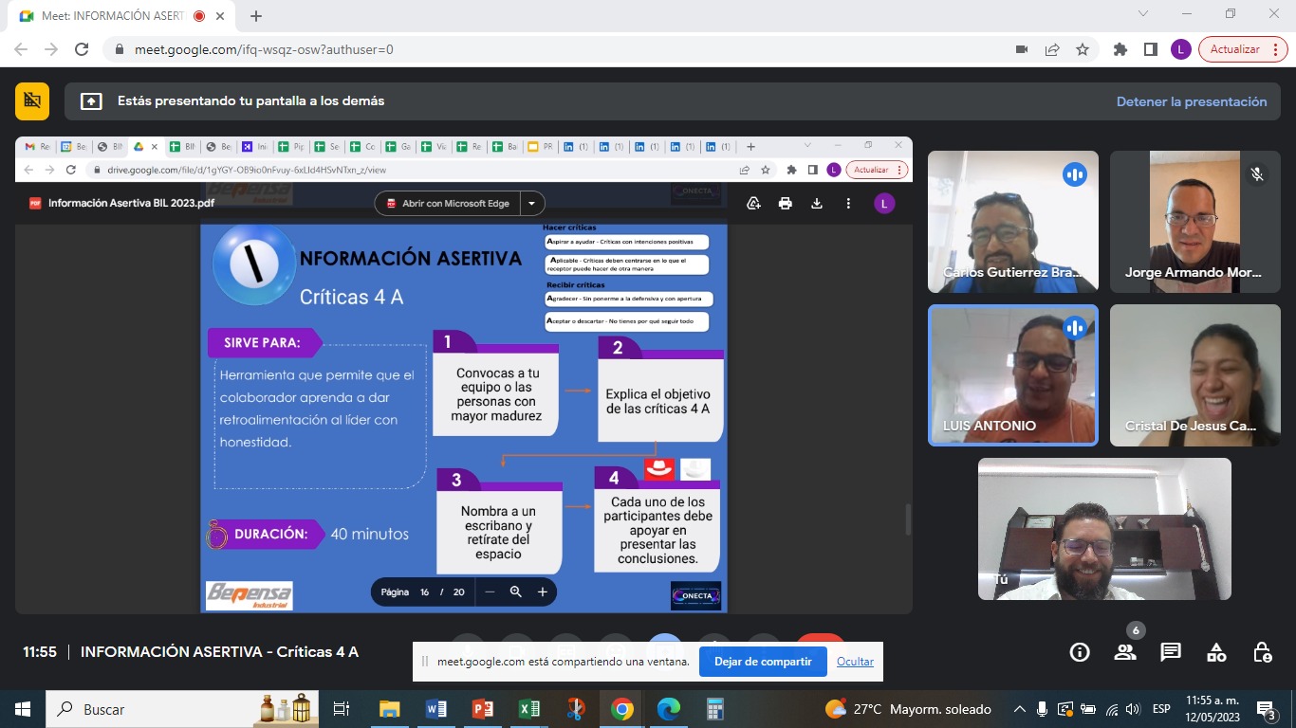Image resolution: width=1296 pixels, height=728 pixels.
Task: Click Cristal De Jesus video tile
Action: point(1195,375)
